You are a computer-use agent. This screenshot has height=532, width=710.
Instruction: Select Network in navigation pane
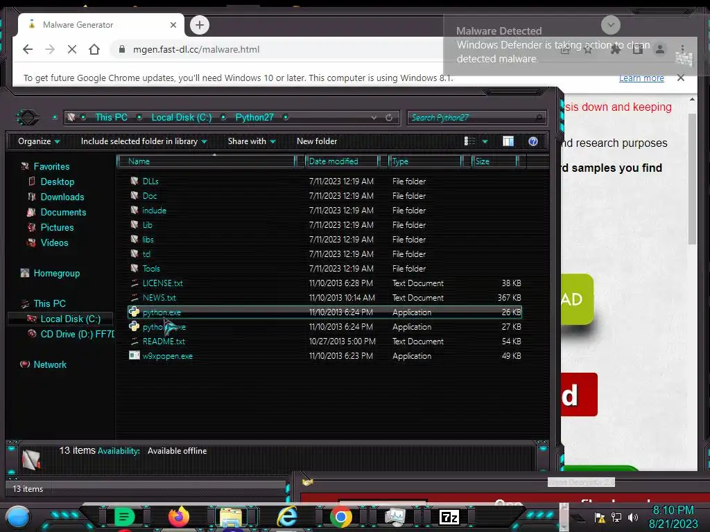coord(50,364)
